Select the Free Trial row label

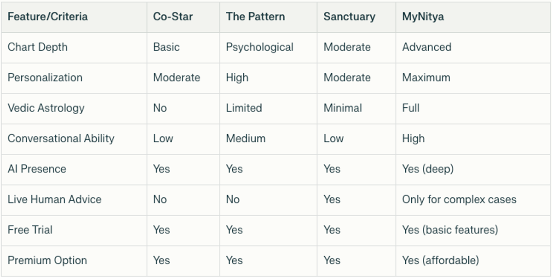point(30,230)
